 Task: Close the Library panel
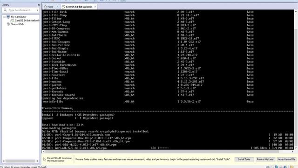39,5
